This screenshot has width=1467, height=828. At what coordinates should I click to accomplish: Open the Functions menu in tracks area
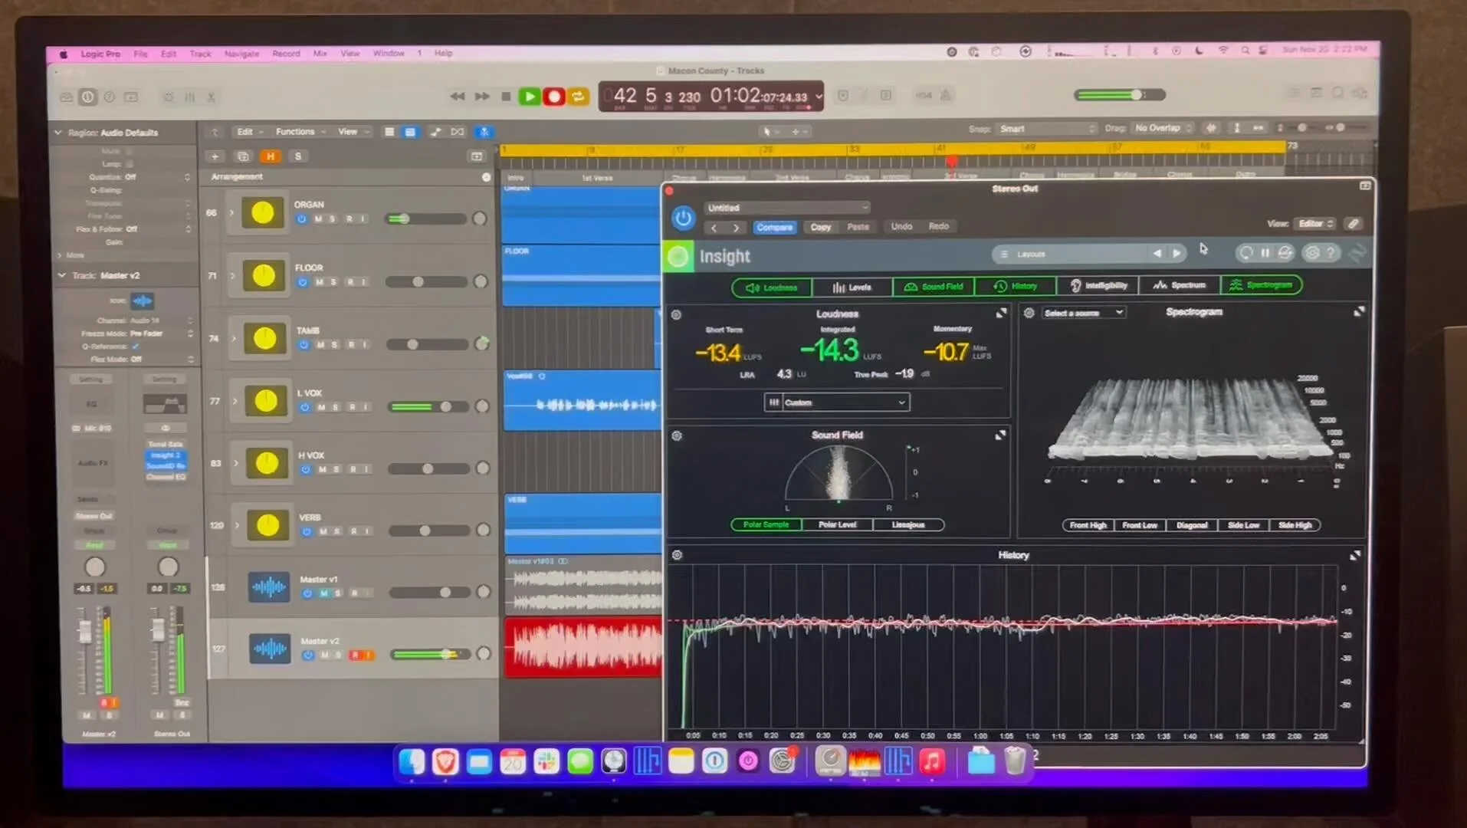(300, 132)
